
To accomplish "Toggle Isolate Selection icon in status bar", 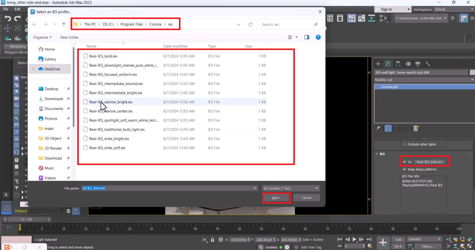I will click(x=205, y=240).
